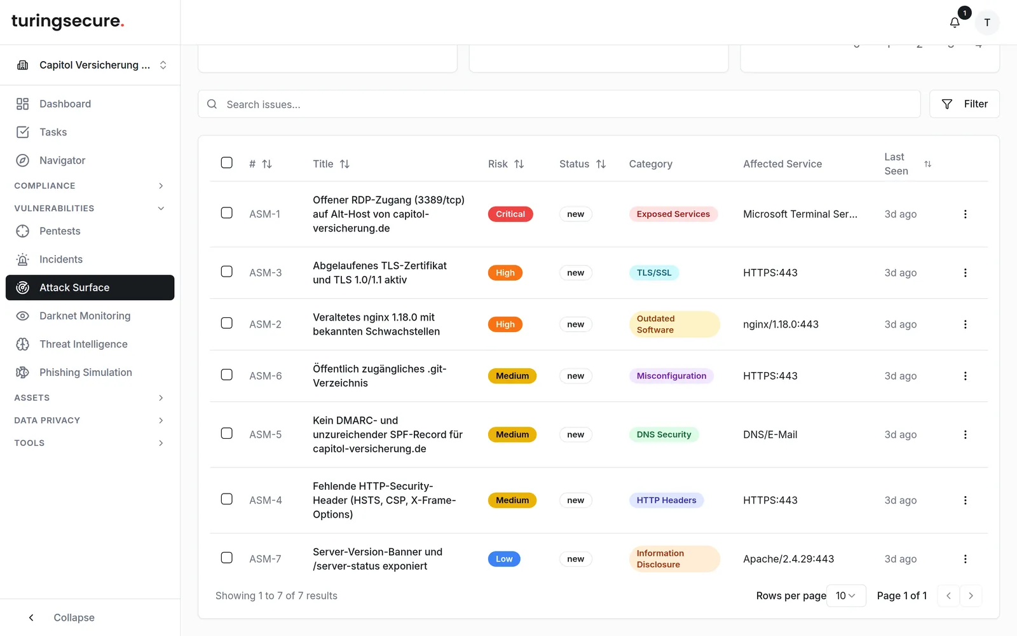Screen dimensions: 1017x636
Task: Open the rows per page dropdown
Action: (846, 596)
